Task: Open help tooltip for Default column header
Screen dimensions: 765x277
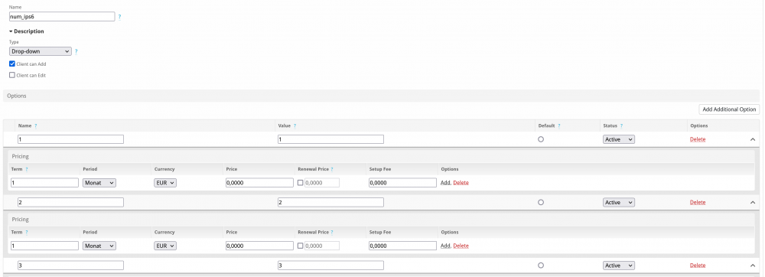Action: click(x=558, y=125)
